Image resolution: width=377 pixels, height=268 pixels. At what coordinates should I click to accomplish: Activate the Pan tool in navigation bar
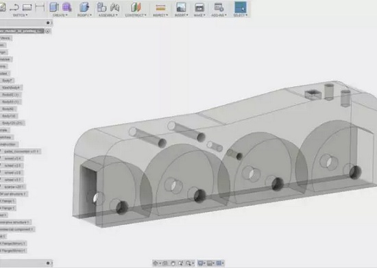click(173, 263)
